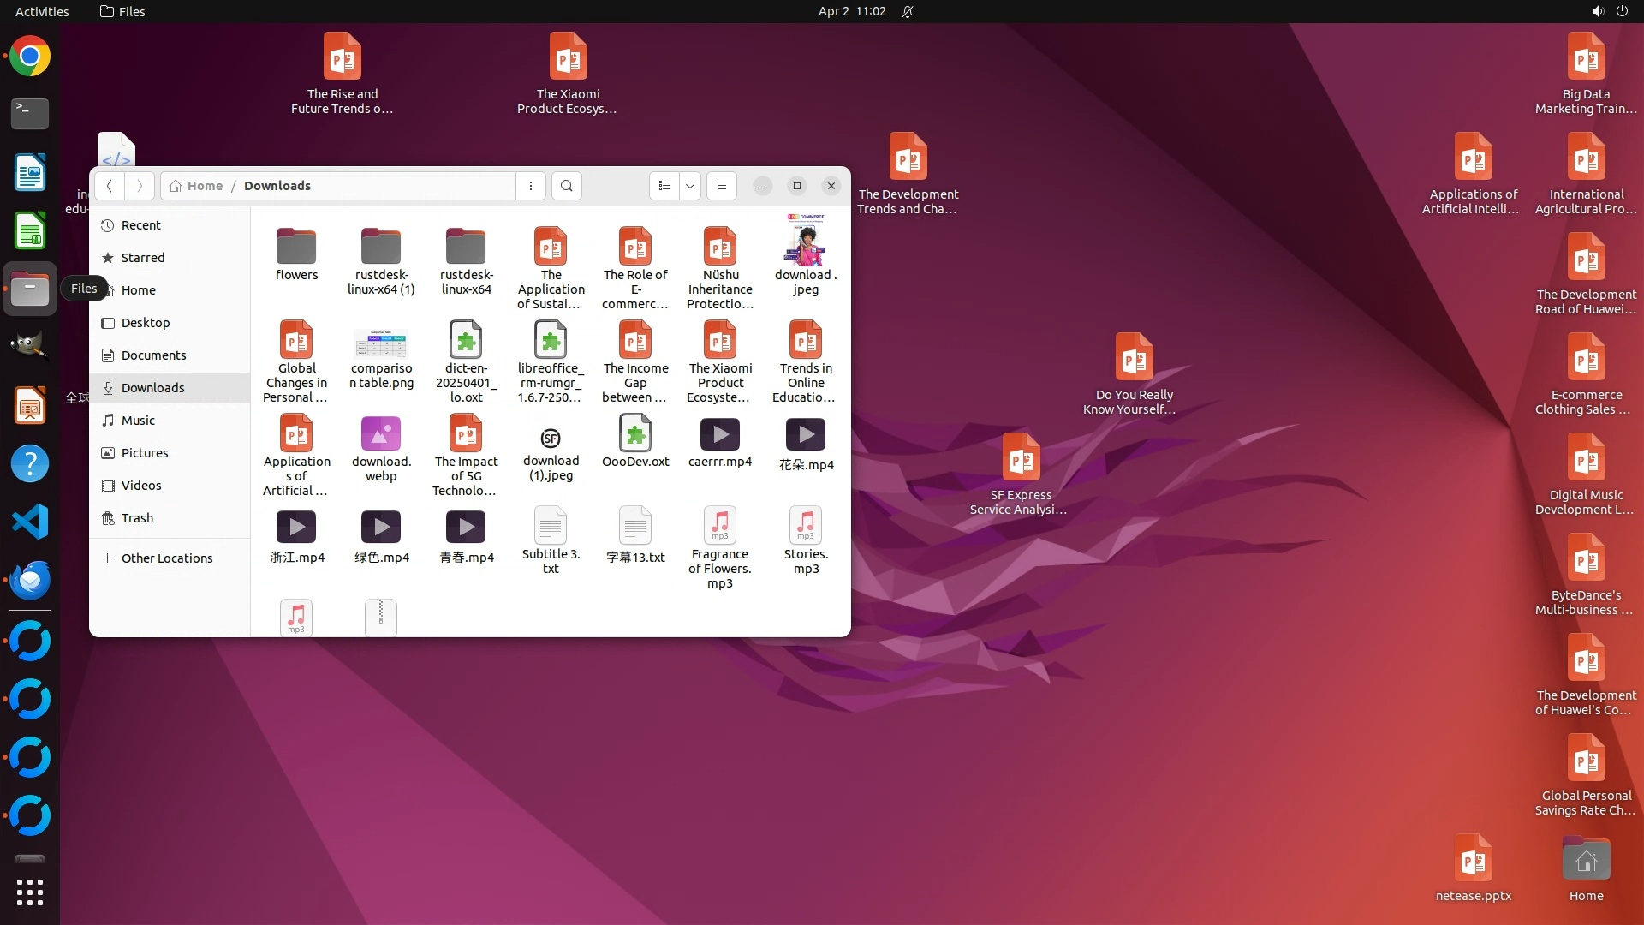Image resolution: width=1644 pixels, height=925 pixels.
Task: Open path options three-dot menu
Action: [531, 186]
